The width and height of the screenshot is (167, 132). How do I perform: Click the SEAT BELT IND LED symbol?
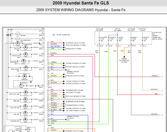click(24, 61)
